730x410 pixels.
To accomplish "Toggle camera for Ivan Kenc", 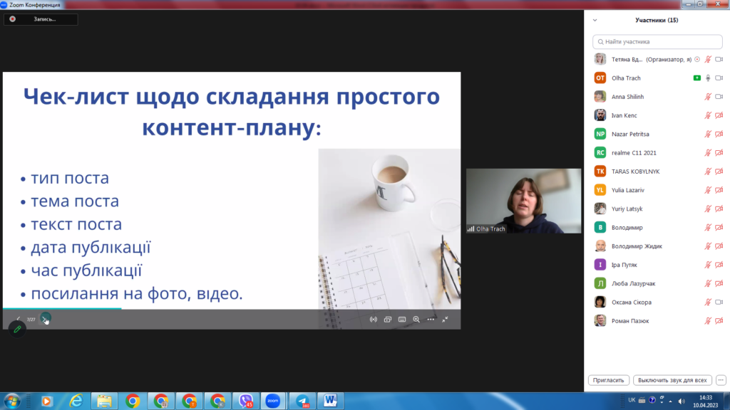I will (x=719, y=115).
